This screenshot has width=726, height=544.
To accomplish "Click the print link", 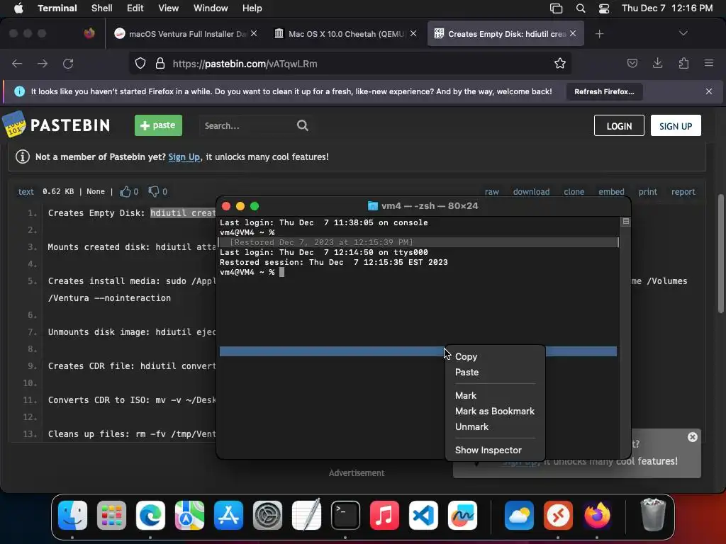I will tap(648, 192).
